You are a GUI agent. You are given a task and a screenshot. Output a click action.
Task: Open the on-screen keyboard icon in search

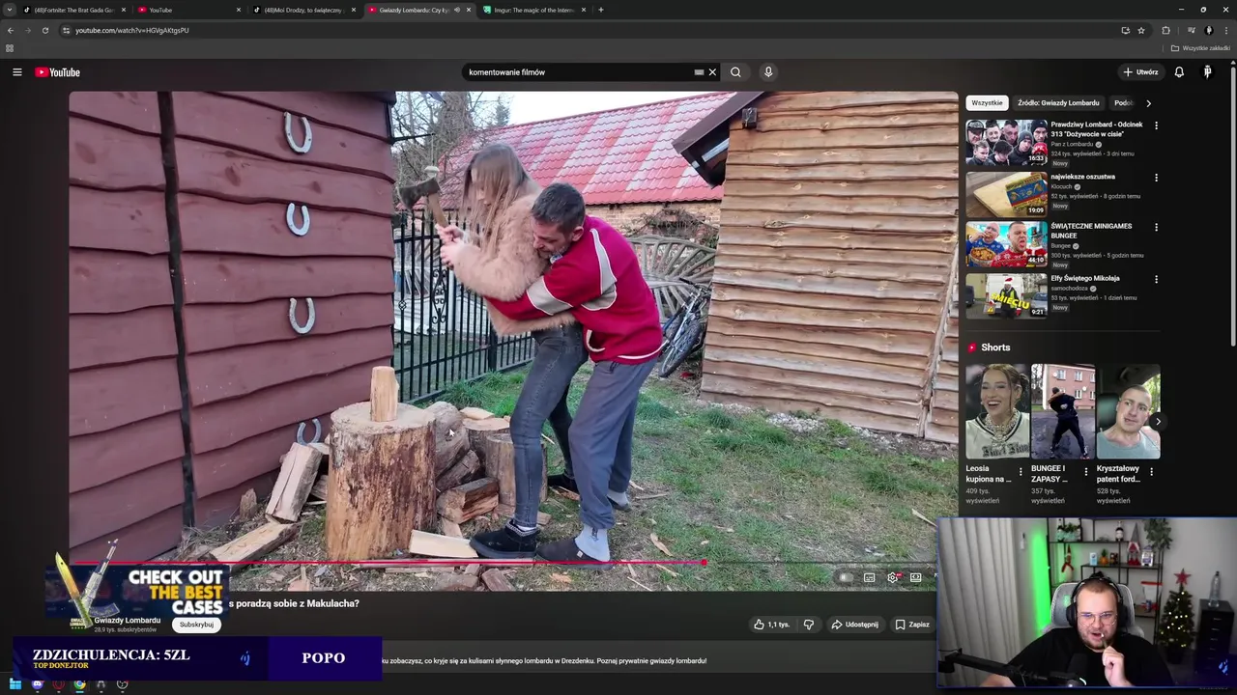[699, 72]
